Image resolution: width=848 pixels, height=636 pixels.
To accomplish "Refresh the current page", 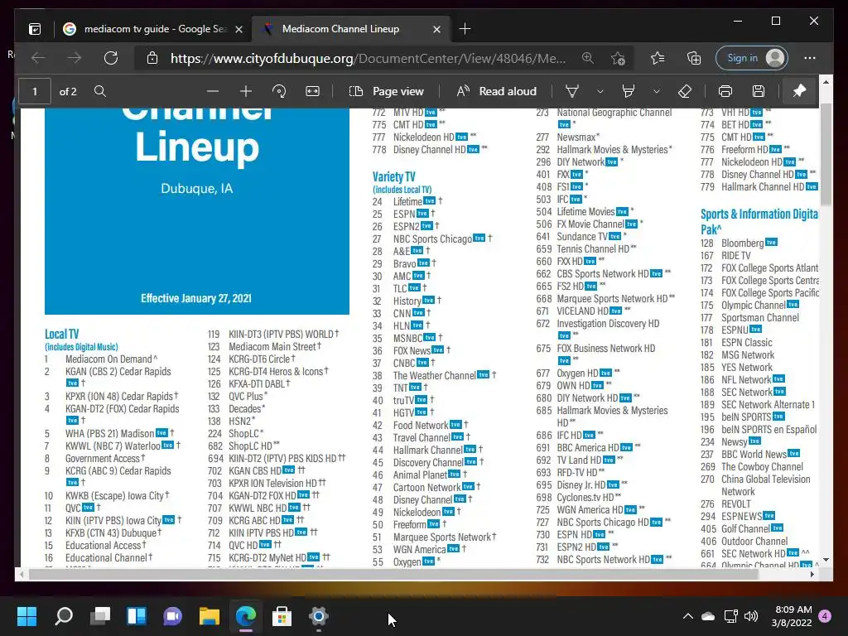I will pos(111,58).
